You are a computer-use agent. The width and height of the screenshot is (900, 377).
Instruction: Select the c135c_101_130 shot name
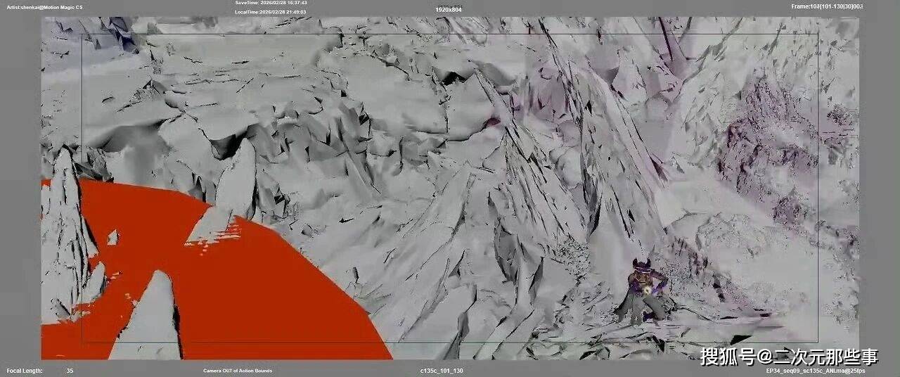(x=442, y=371)
